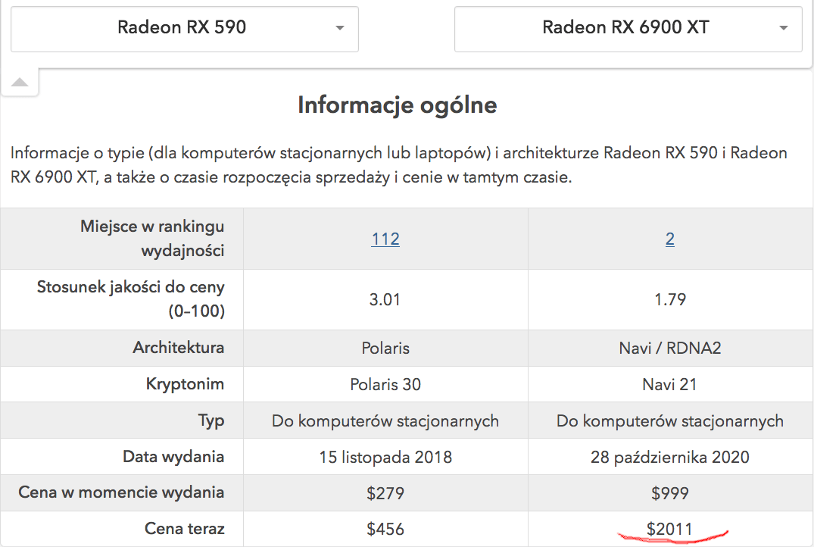Screen dimensions: 814x547
Task: Collapse the panel with the up-arrow tab
Action: [20, 82]
